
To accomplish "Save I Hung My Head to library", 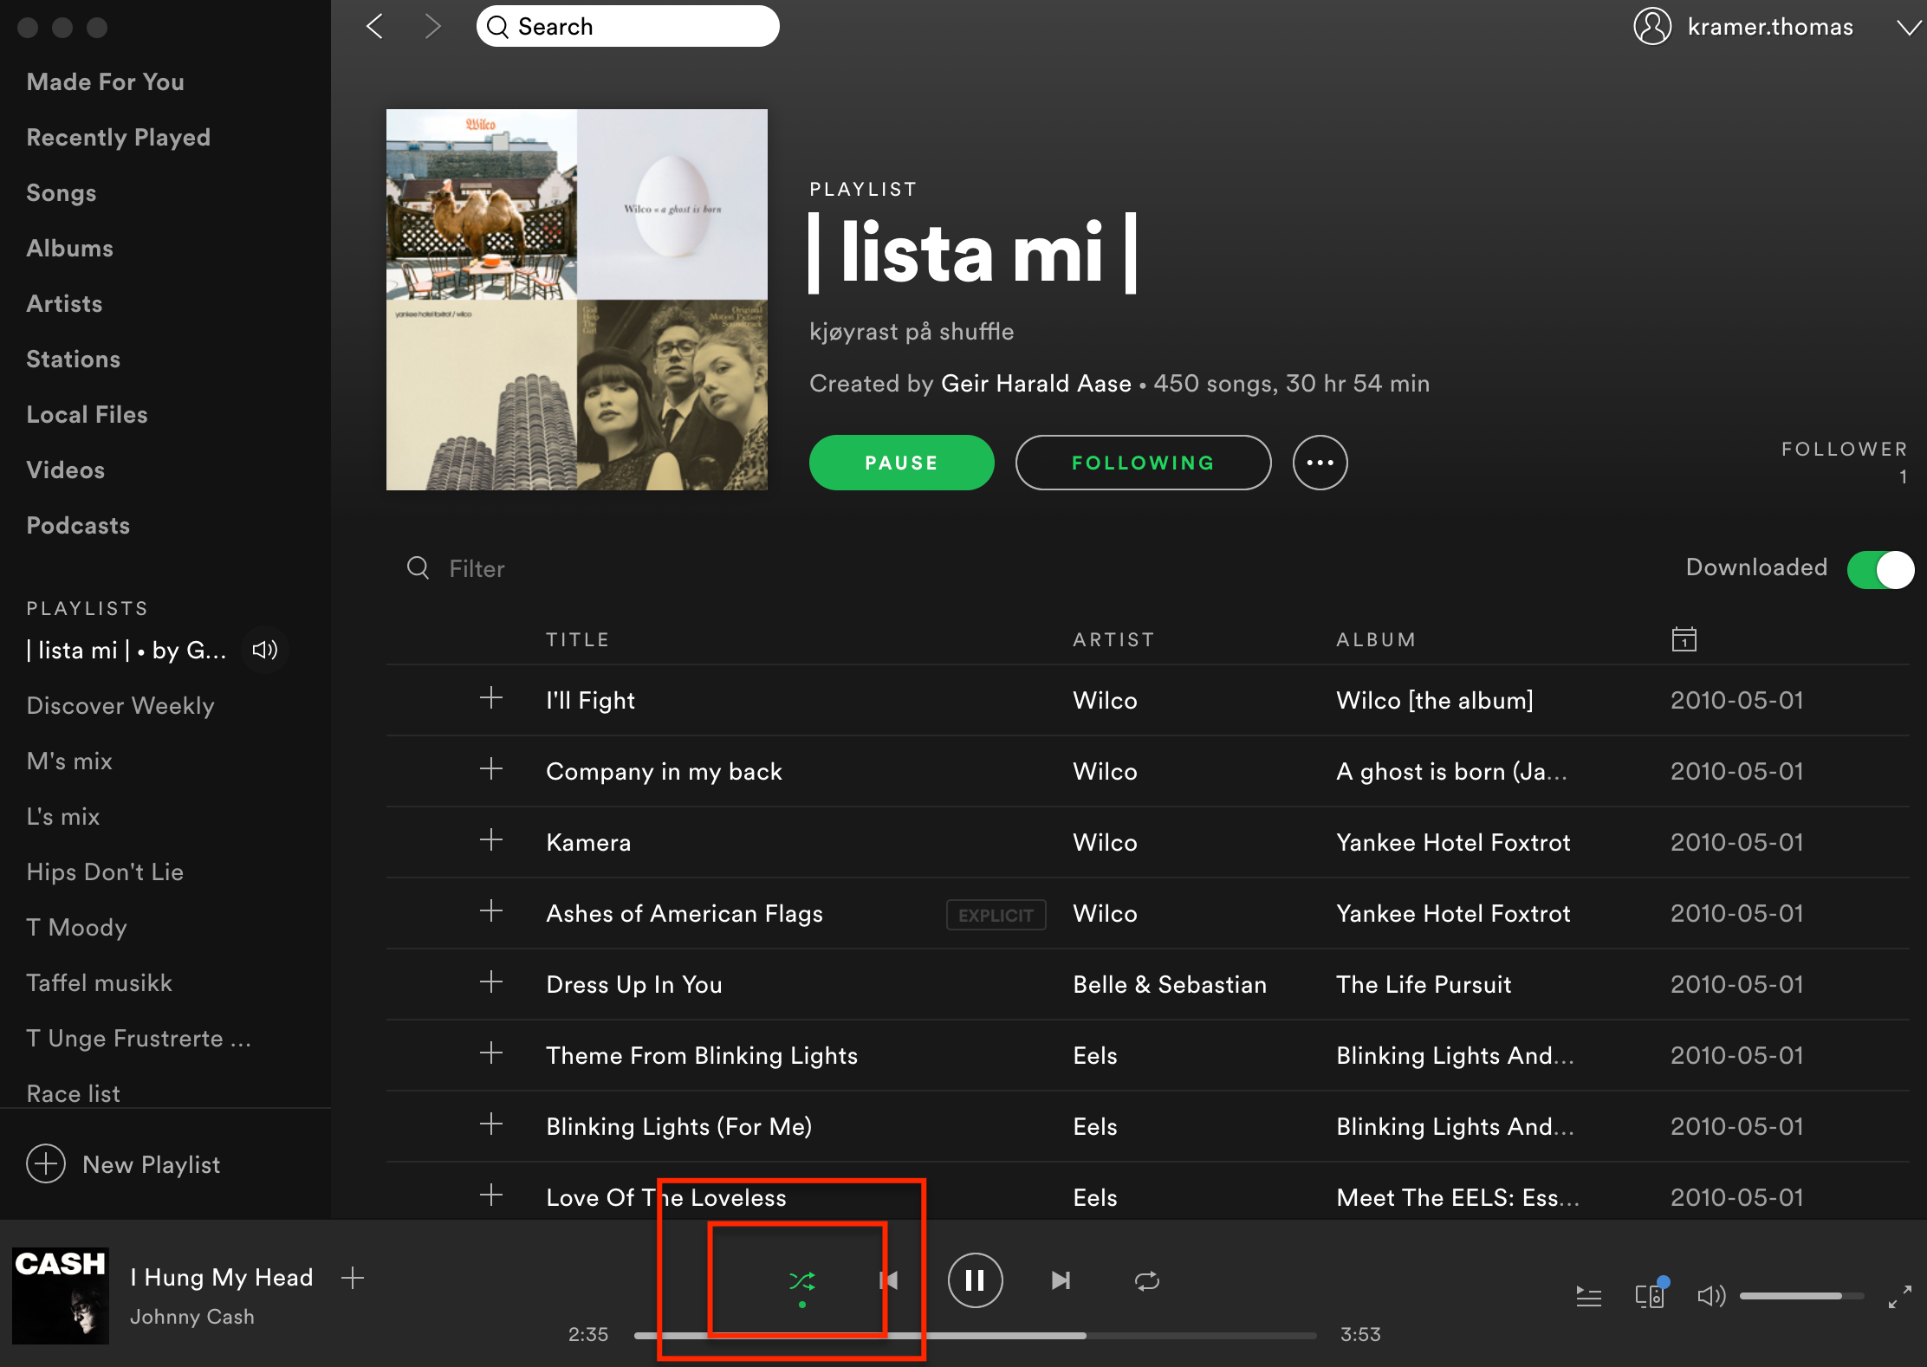I will [x=353, y=1278].
